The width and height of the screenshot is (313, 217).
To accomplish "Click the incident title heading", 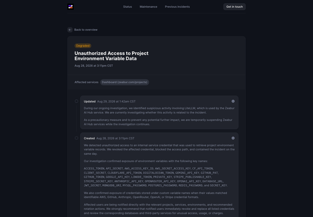I will click(x=112, y=56).
